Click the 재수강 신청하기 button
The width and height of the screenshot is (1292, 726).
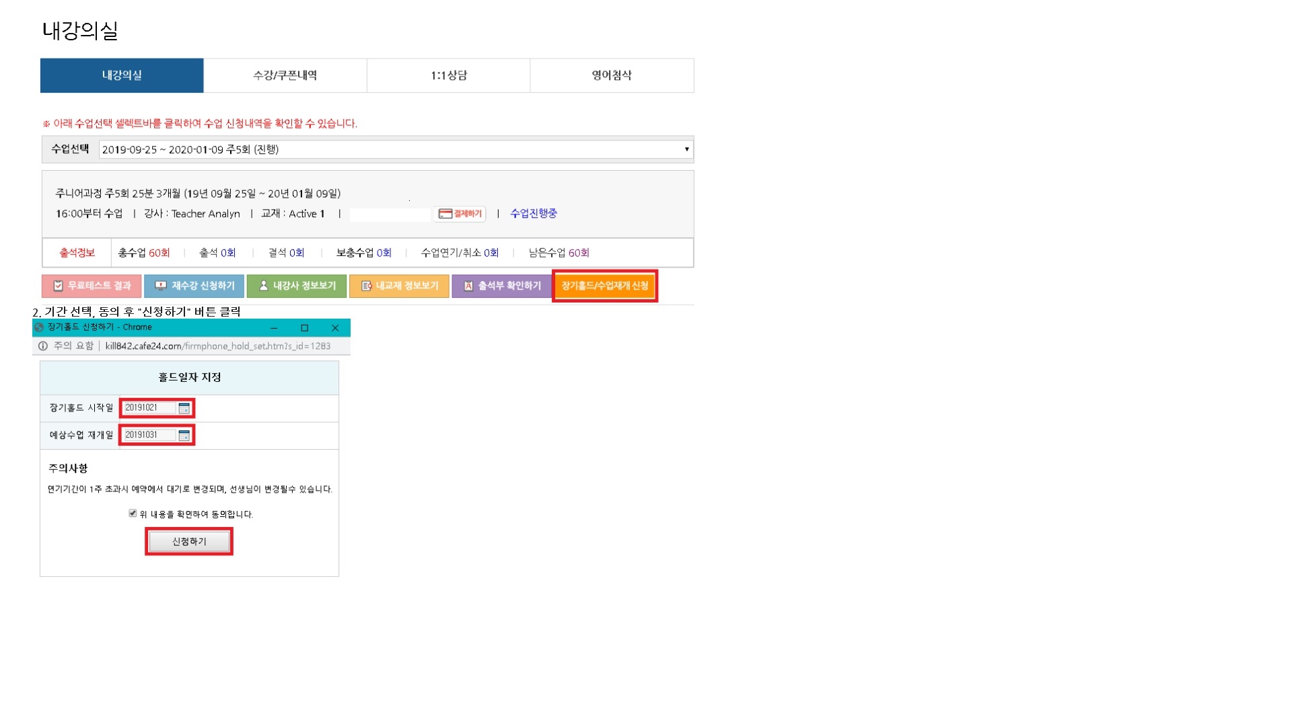click(x=194, y=286)
